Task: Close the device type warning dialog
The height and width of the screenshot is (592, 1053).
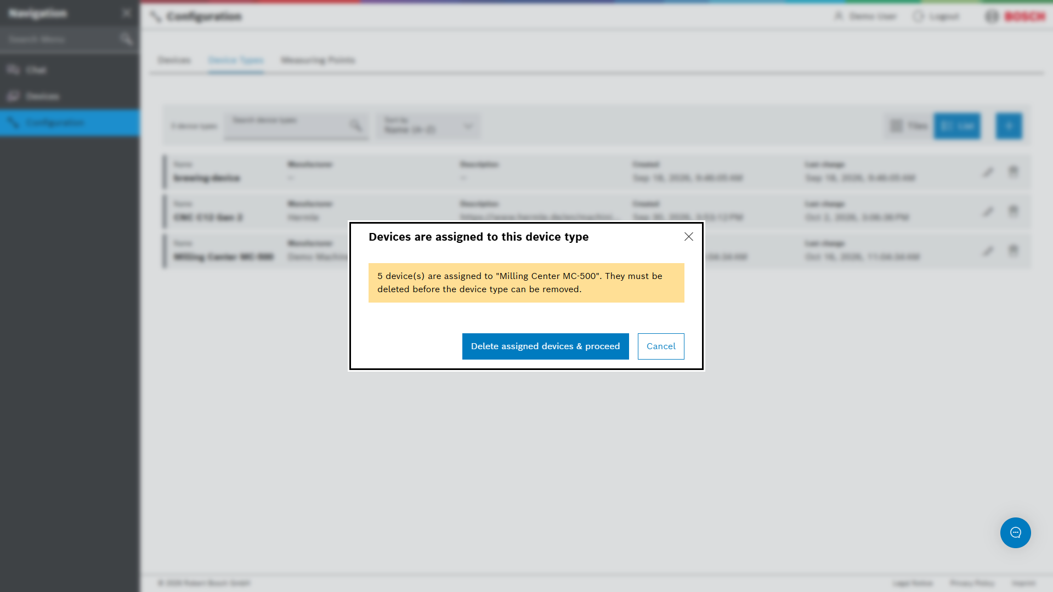Action: [x=689, y=236]
